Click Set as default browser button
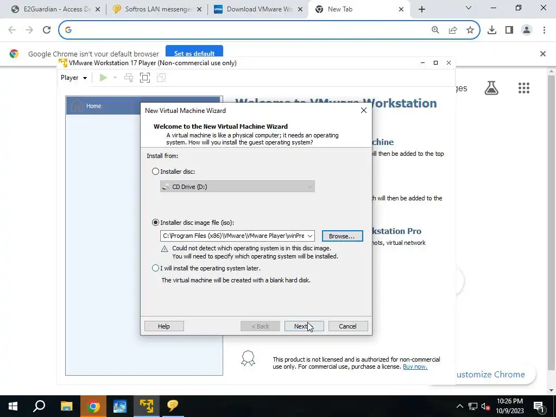556x417 pixels. click(194, 53)
